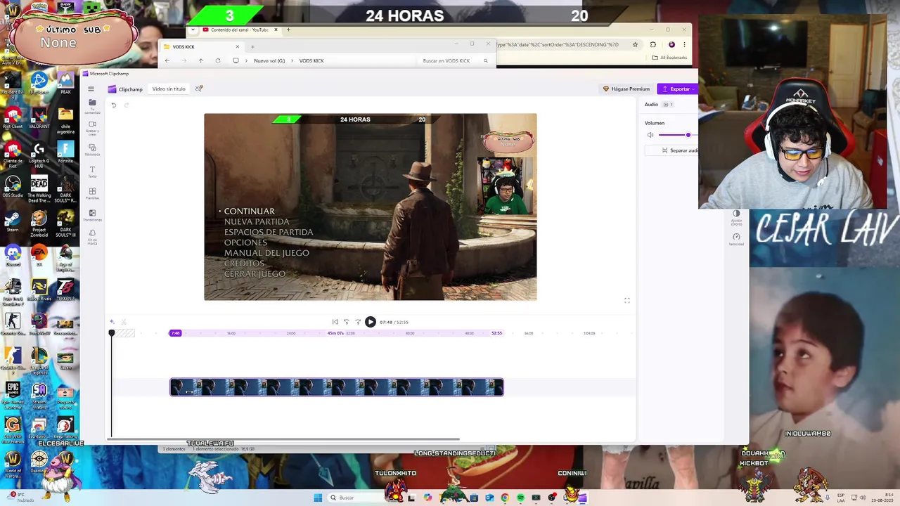Go back in File Explorer
The width and height of the screenshot is (900, 506).
click(167, 61)
